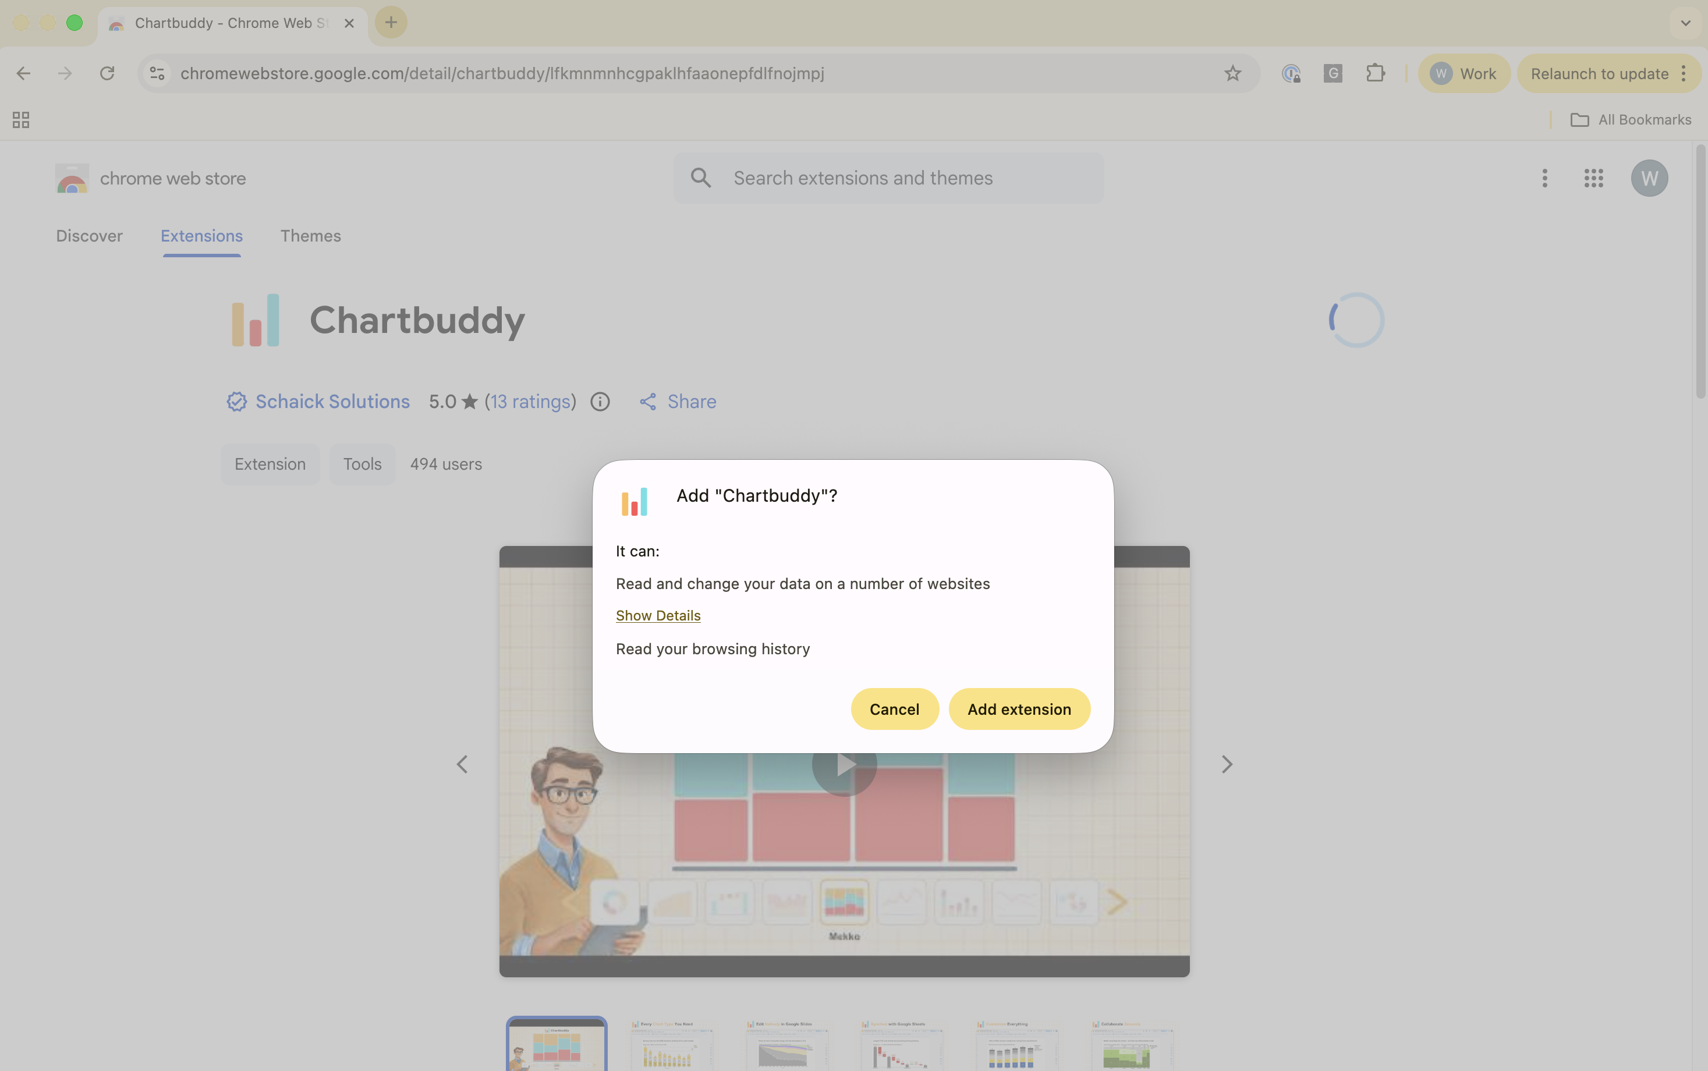Open the extensions puzzle icon in toolbar
Screen dimensions: 1708x1071
(1375, 73)
